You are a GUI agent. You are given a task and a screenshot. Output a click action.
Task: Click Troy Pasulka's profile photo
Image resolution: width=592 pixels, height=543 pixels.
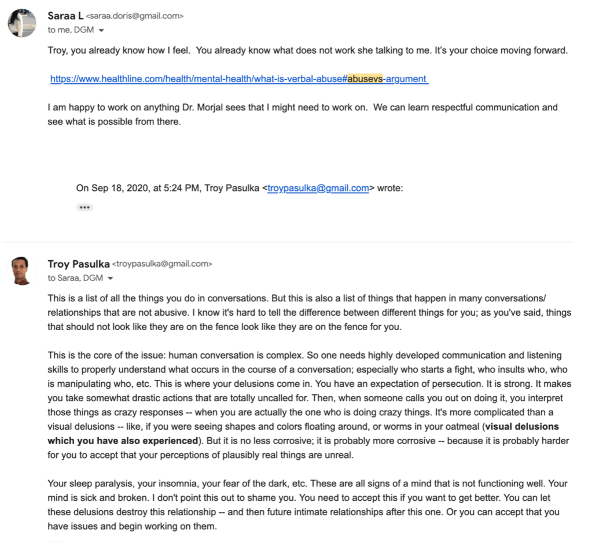(x=22, y=271)
